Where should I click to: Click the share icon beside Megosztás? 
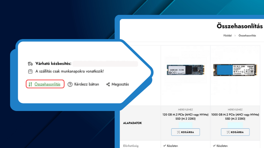coord(108,84)
